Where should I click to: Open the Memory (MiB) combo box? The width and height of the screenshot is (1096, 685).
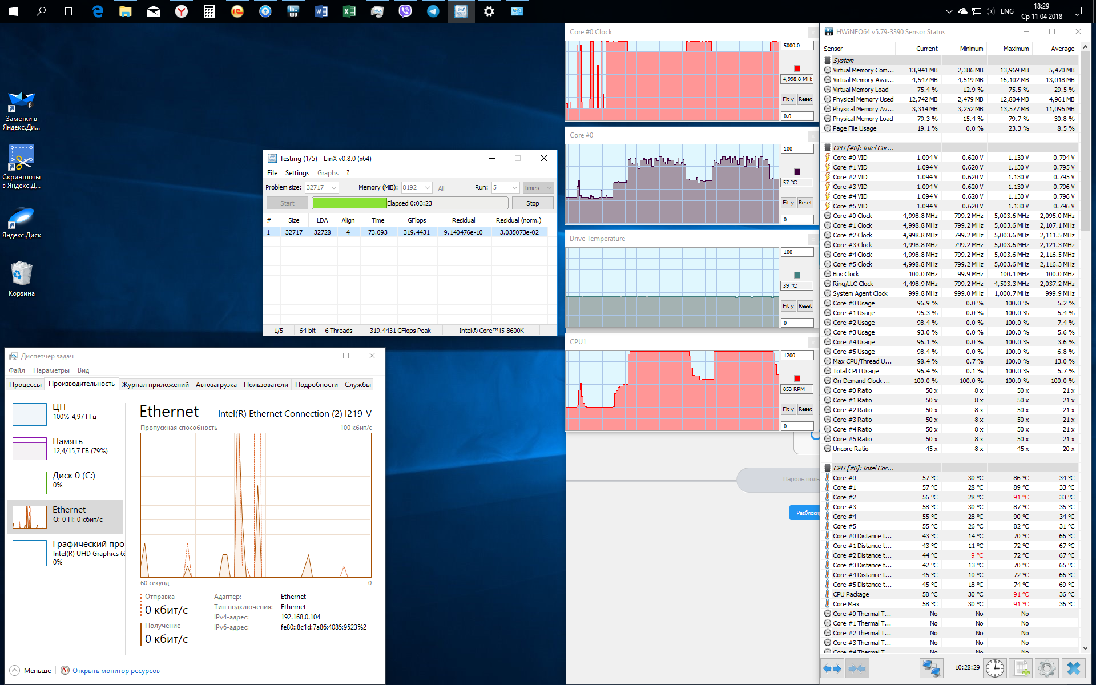click(428, 187)
